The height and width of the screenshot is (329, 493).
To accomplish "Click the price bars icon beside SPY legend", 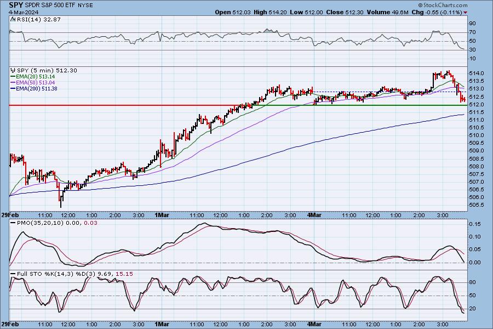I will point(13,70).
